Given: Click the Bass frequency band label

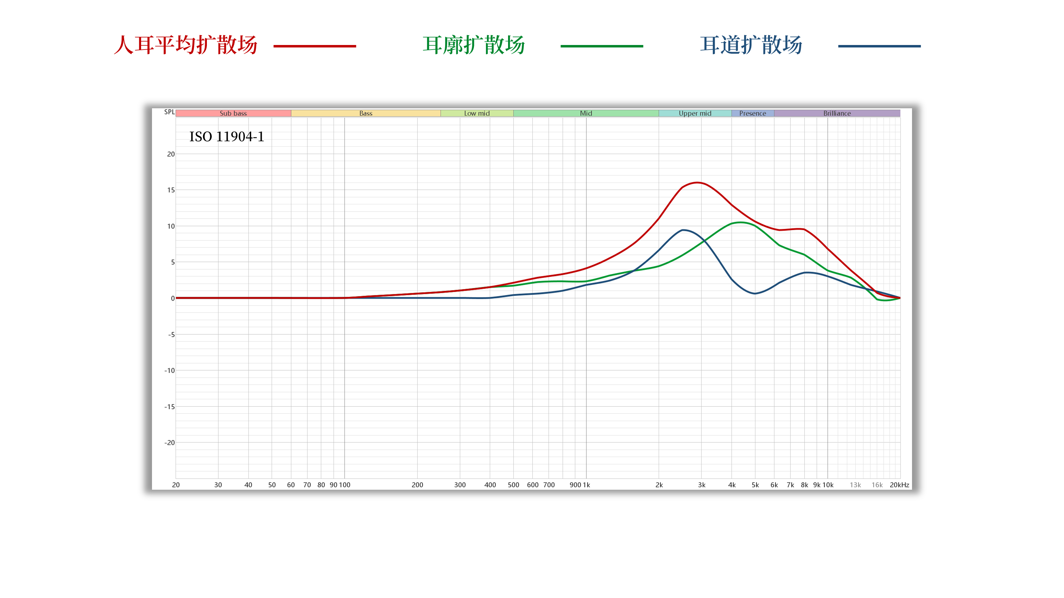Looking at the screenshot, I should 366,113.
